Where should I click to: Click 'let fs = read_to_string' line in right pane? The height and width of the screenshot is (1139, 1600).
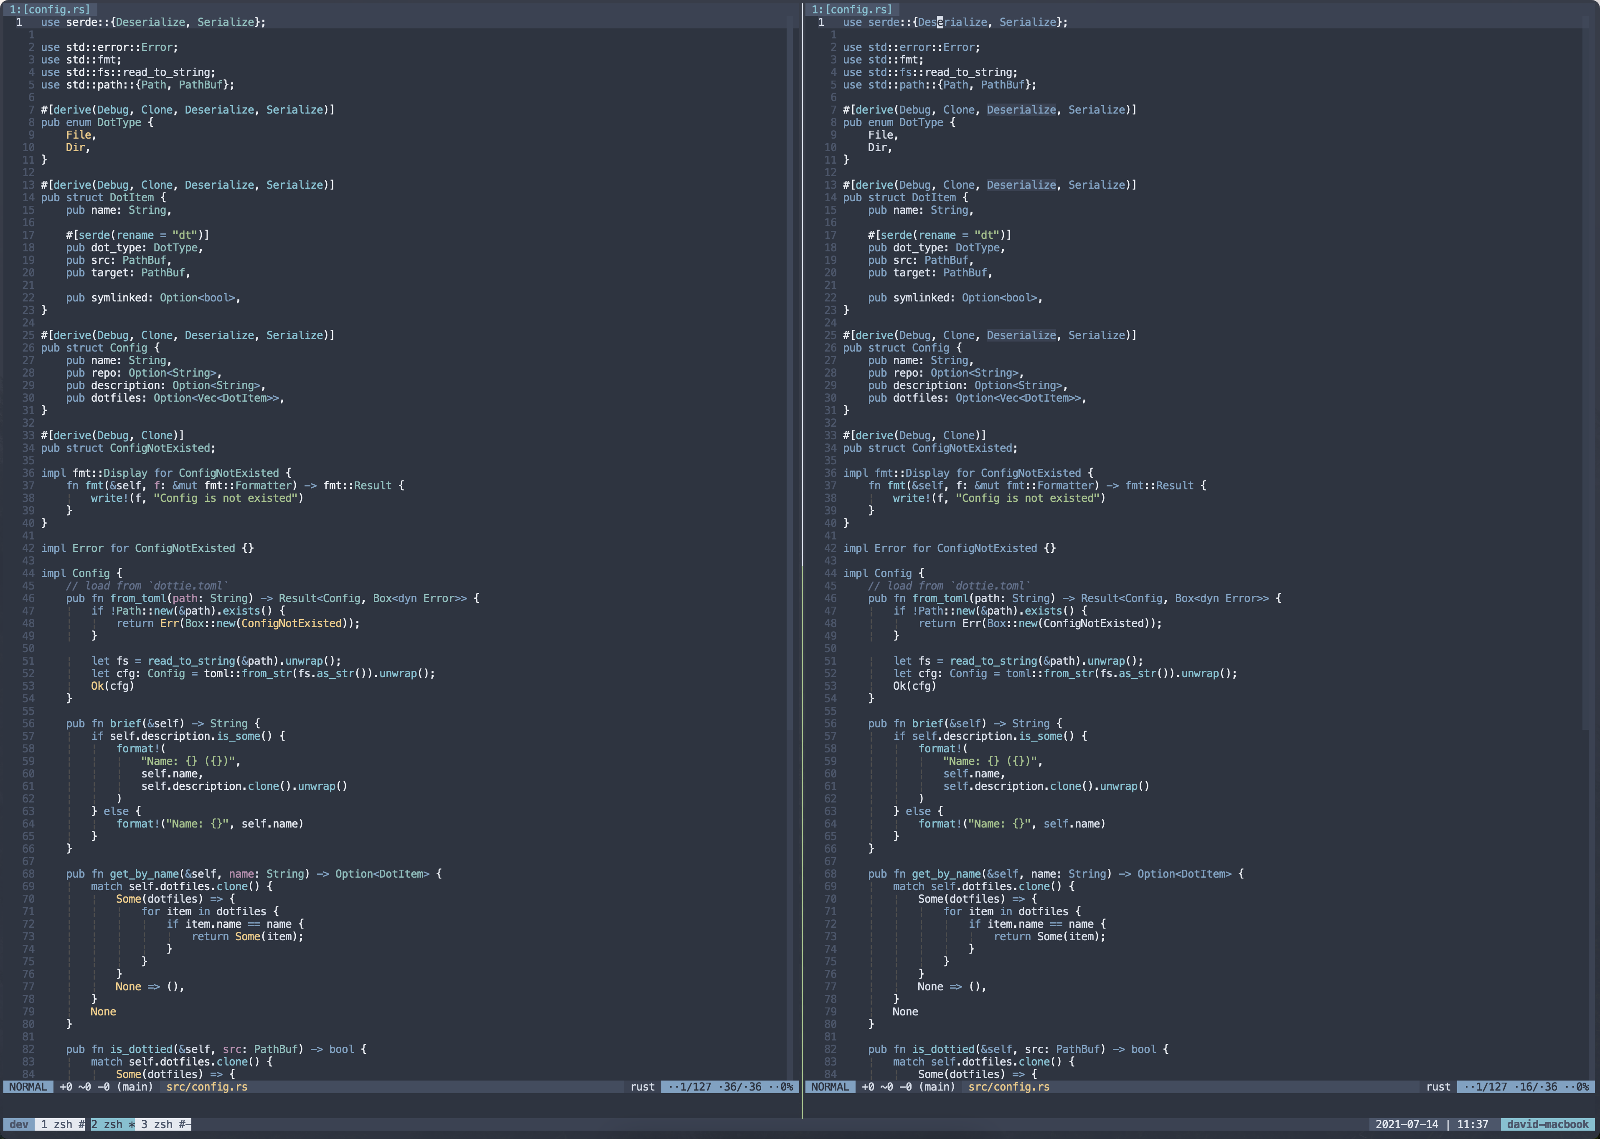(x=1019, y=661)
